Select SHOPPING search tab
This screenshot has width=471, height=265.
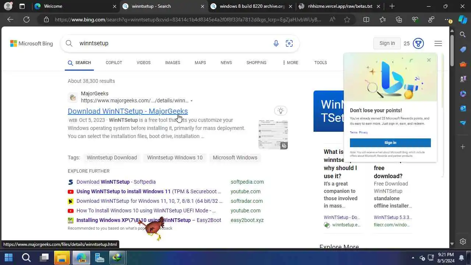pyautogui.click(x=256, y=63)
